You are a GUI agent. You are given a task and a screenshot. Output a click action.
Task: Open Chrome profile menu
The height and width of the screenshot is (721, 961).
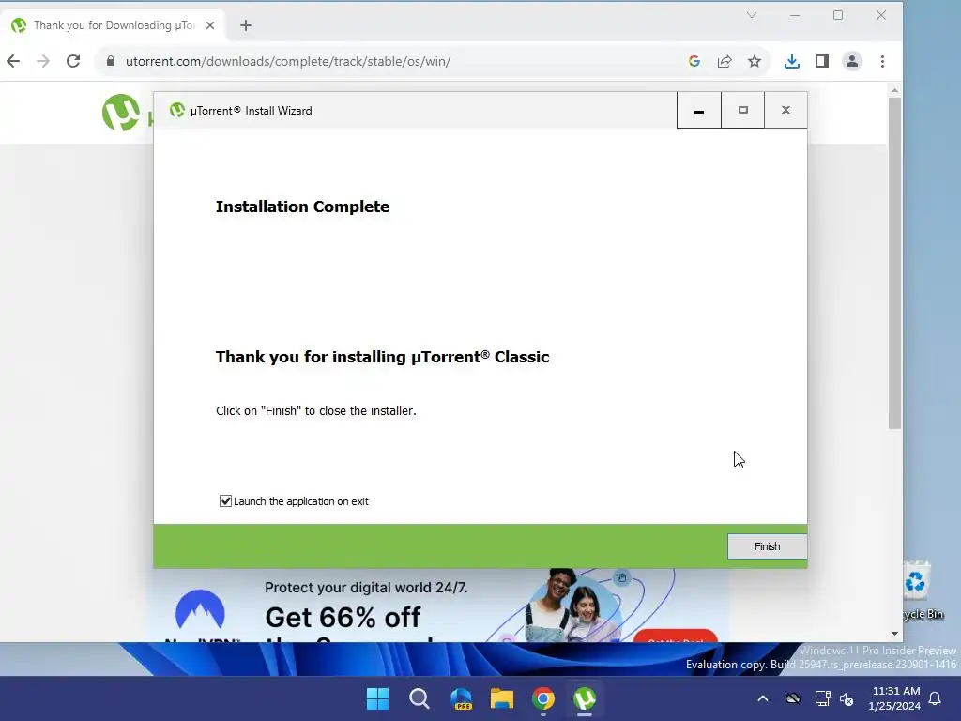pos(852,61)
